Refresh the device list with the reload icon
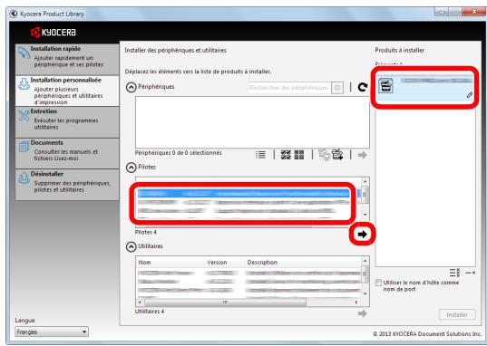Viewport: 487px width, 346px height. (x=363, y=87)
